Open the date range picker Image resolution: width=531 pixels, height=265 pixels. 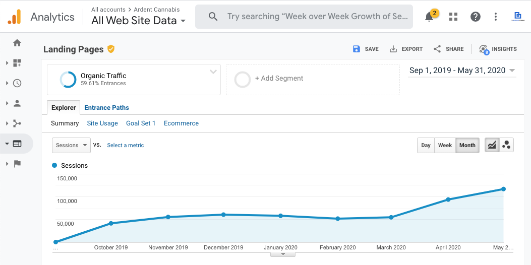point(462,71)
